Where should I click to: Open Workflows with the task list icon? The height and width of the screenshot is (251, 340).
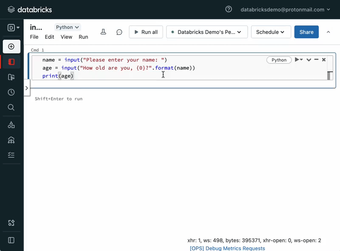pos(11,154)
